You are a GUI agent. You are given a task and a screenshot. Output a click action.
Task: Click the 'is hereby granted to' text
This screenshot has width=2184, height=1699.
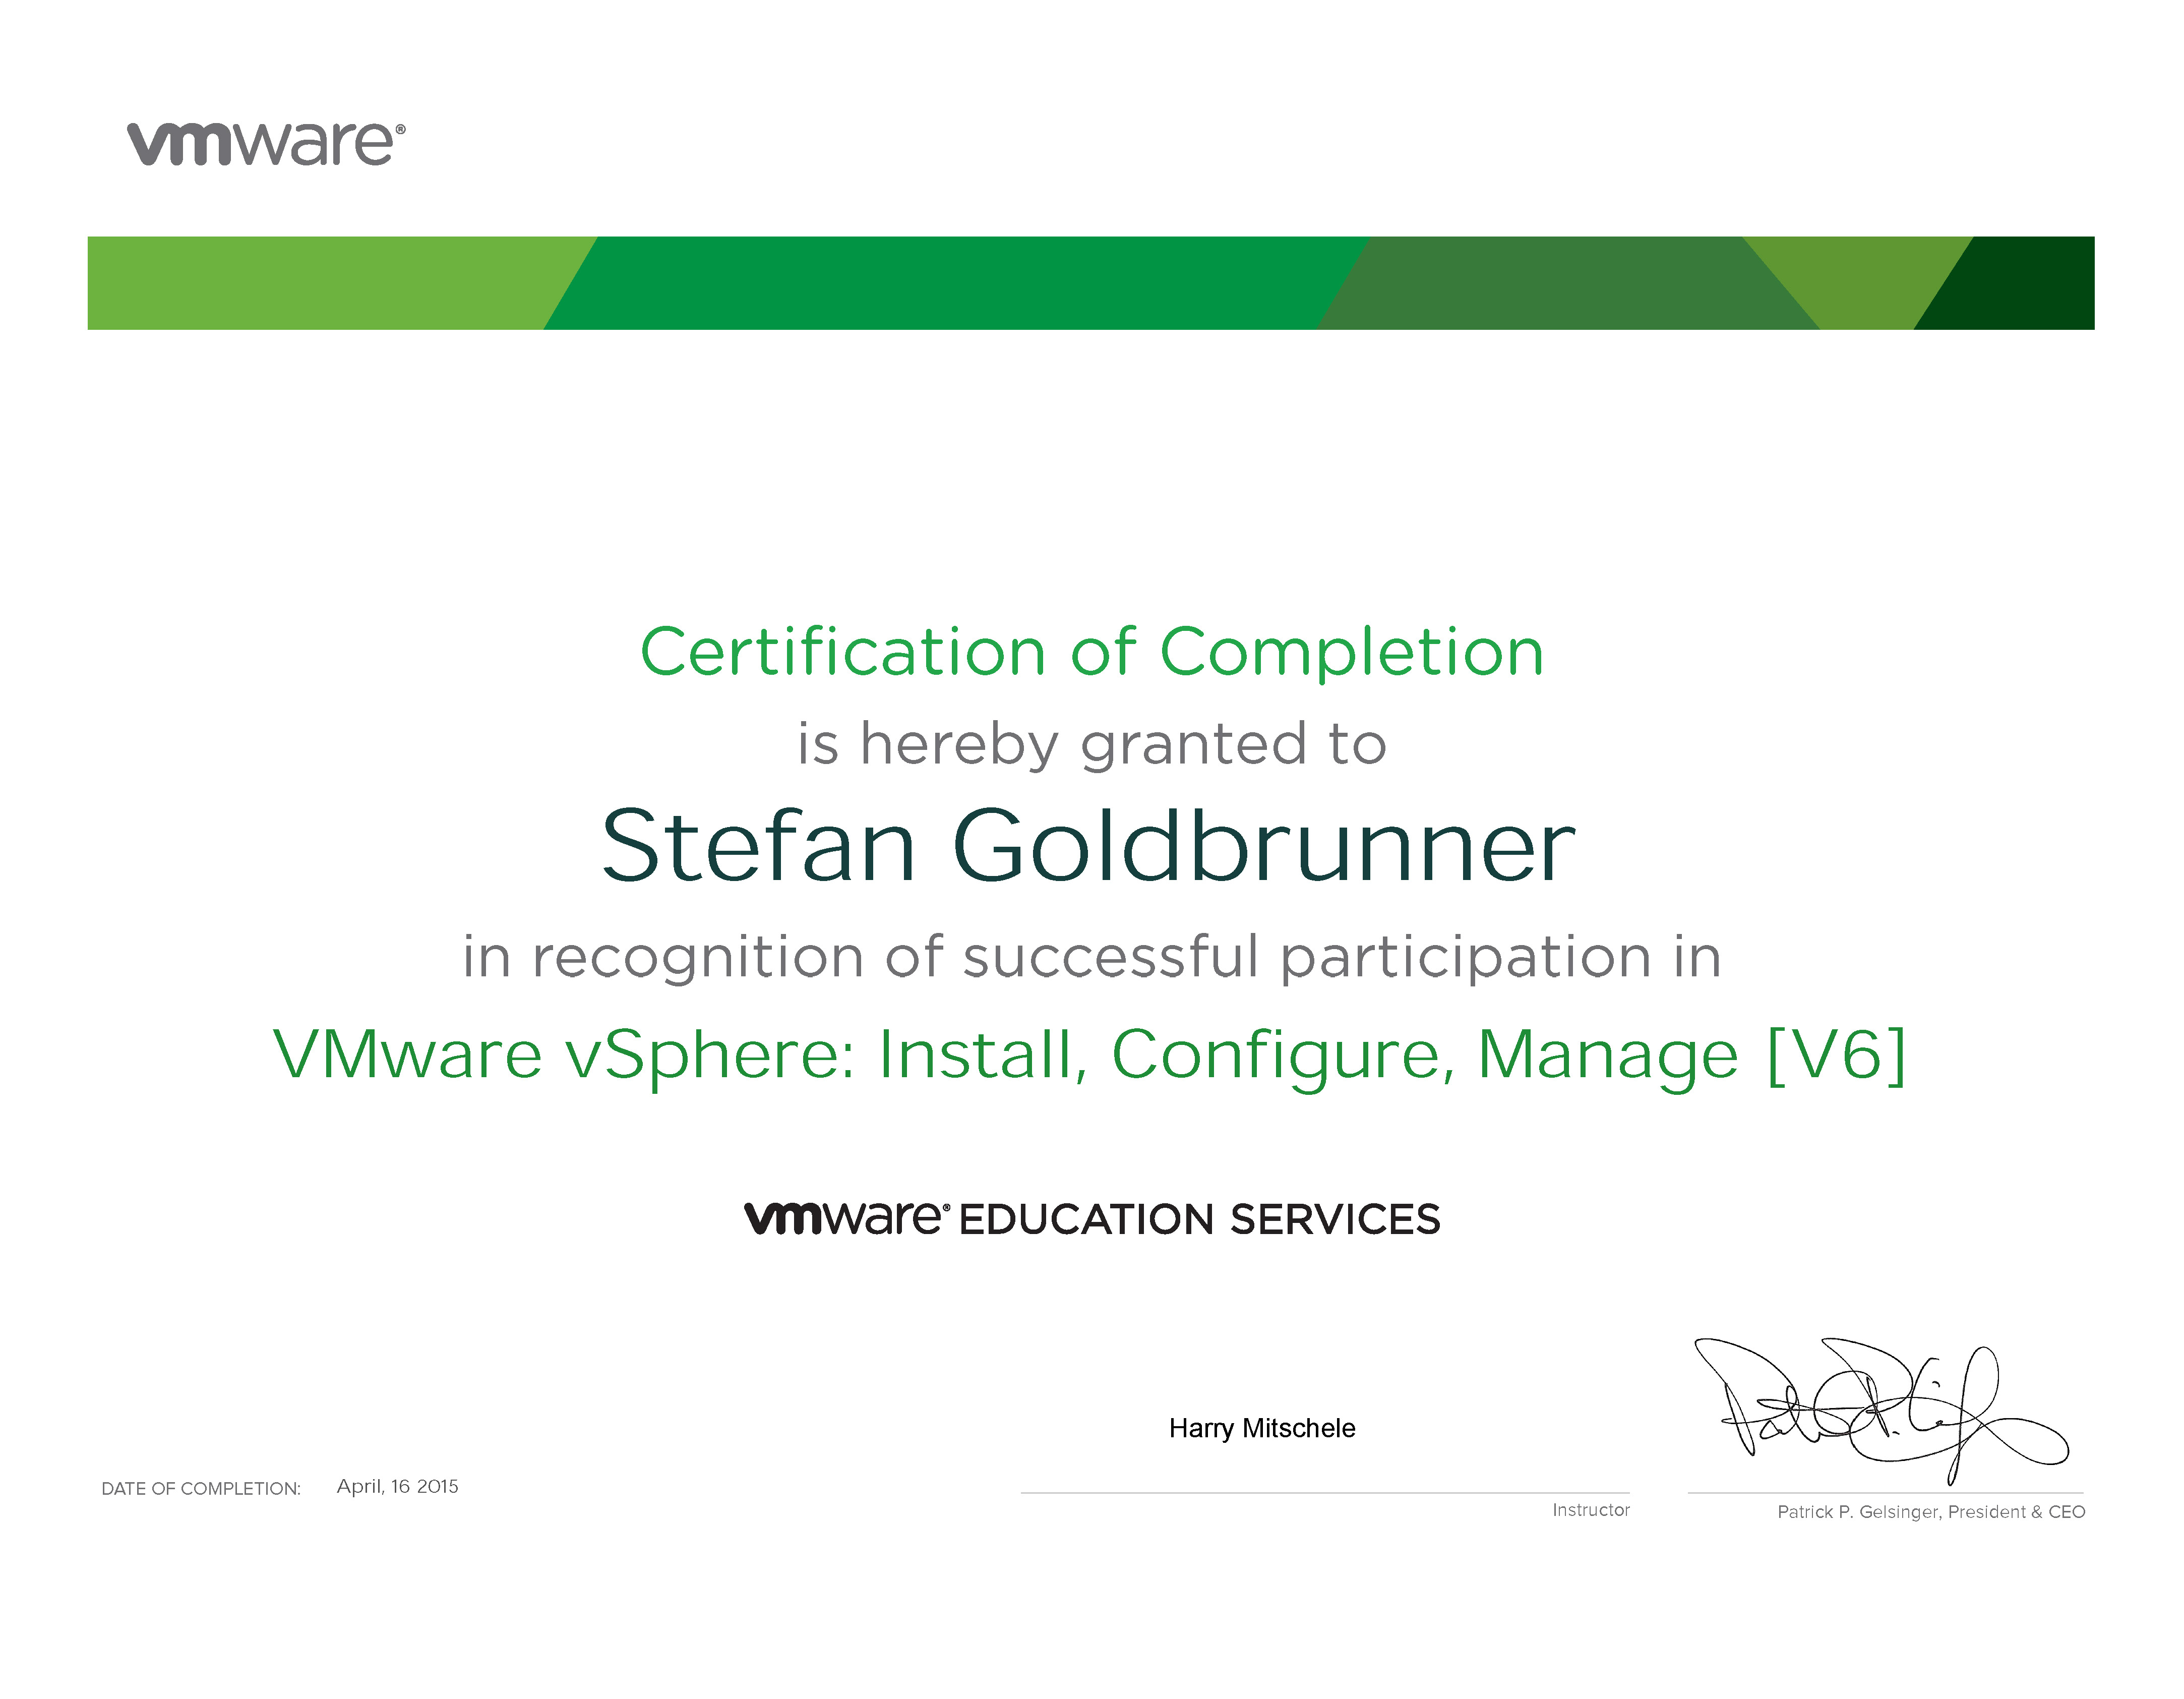click(x=1092, y=744)
